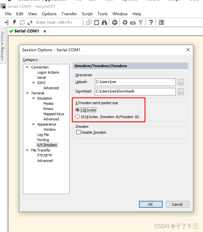
Task: Collapse the Emulation tree node
Action: (34, 98)
